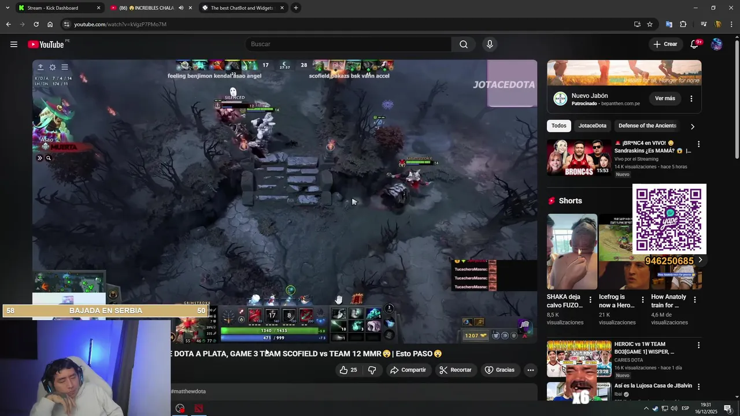Go back with the browser arrow

pyautogui.click(x=8, y=24)
